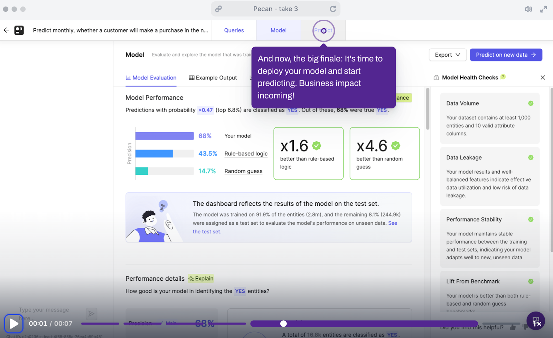553x338 pixels.
Task: Click the >0.47 probability threshold value
Action: 205,110
